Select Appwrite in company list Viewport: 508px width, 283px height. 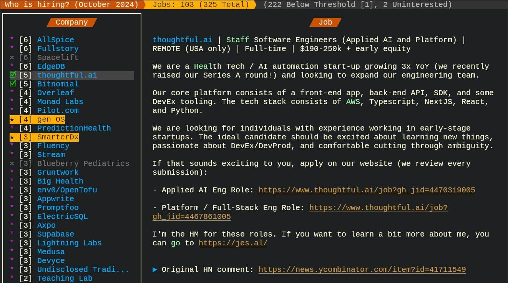(56, 199)
